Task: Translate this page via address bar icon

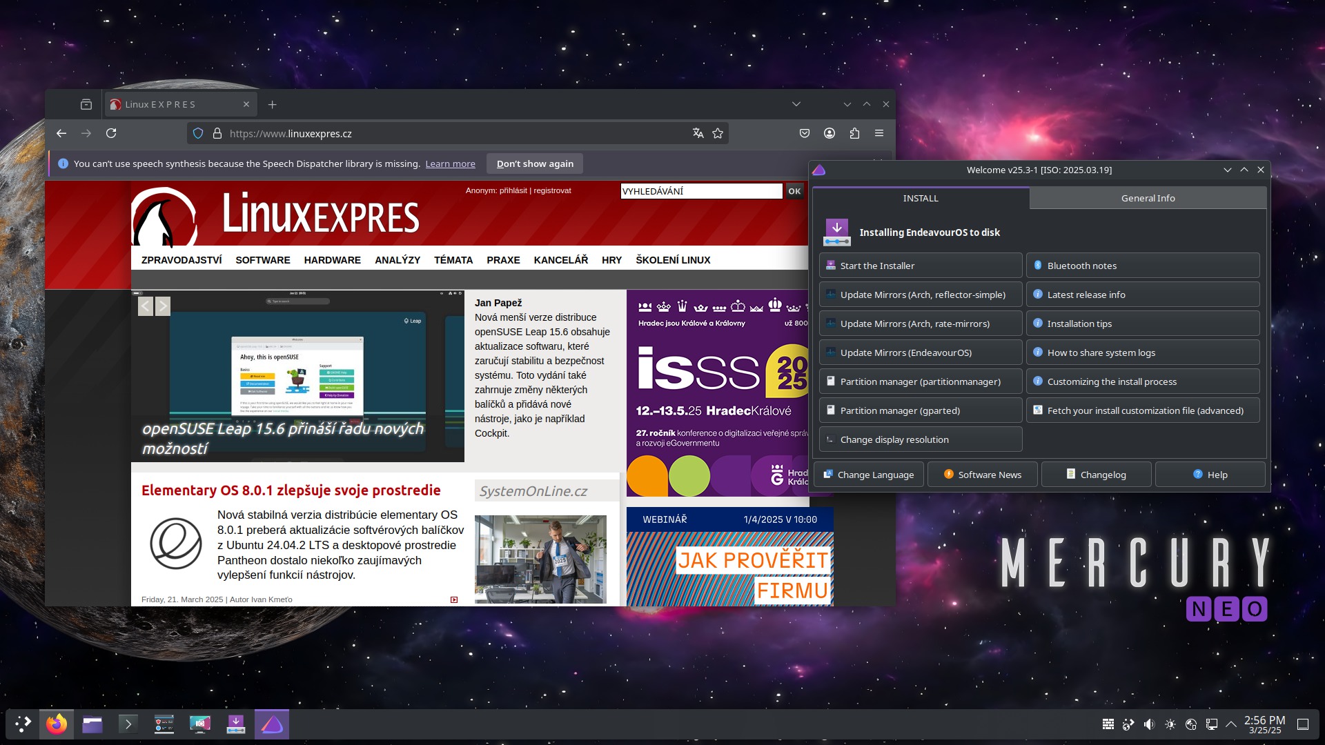Action: (x=698, y=133)
